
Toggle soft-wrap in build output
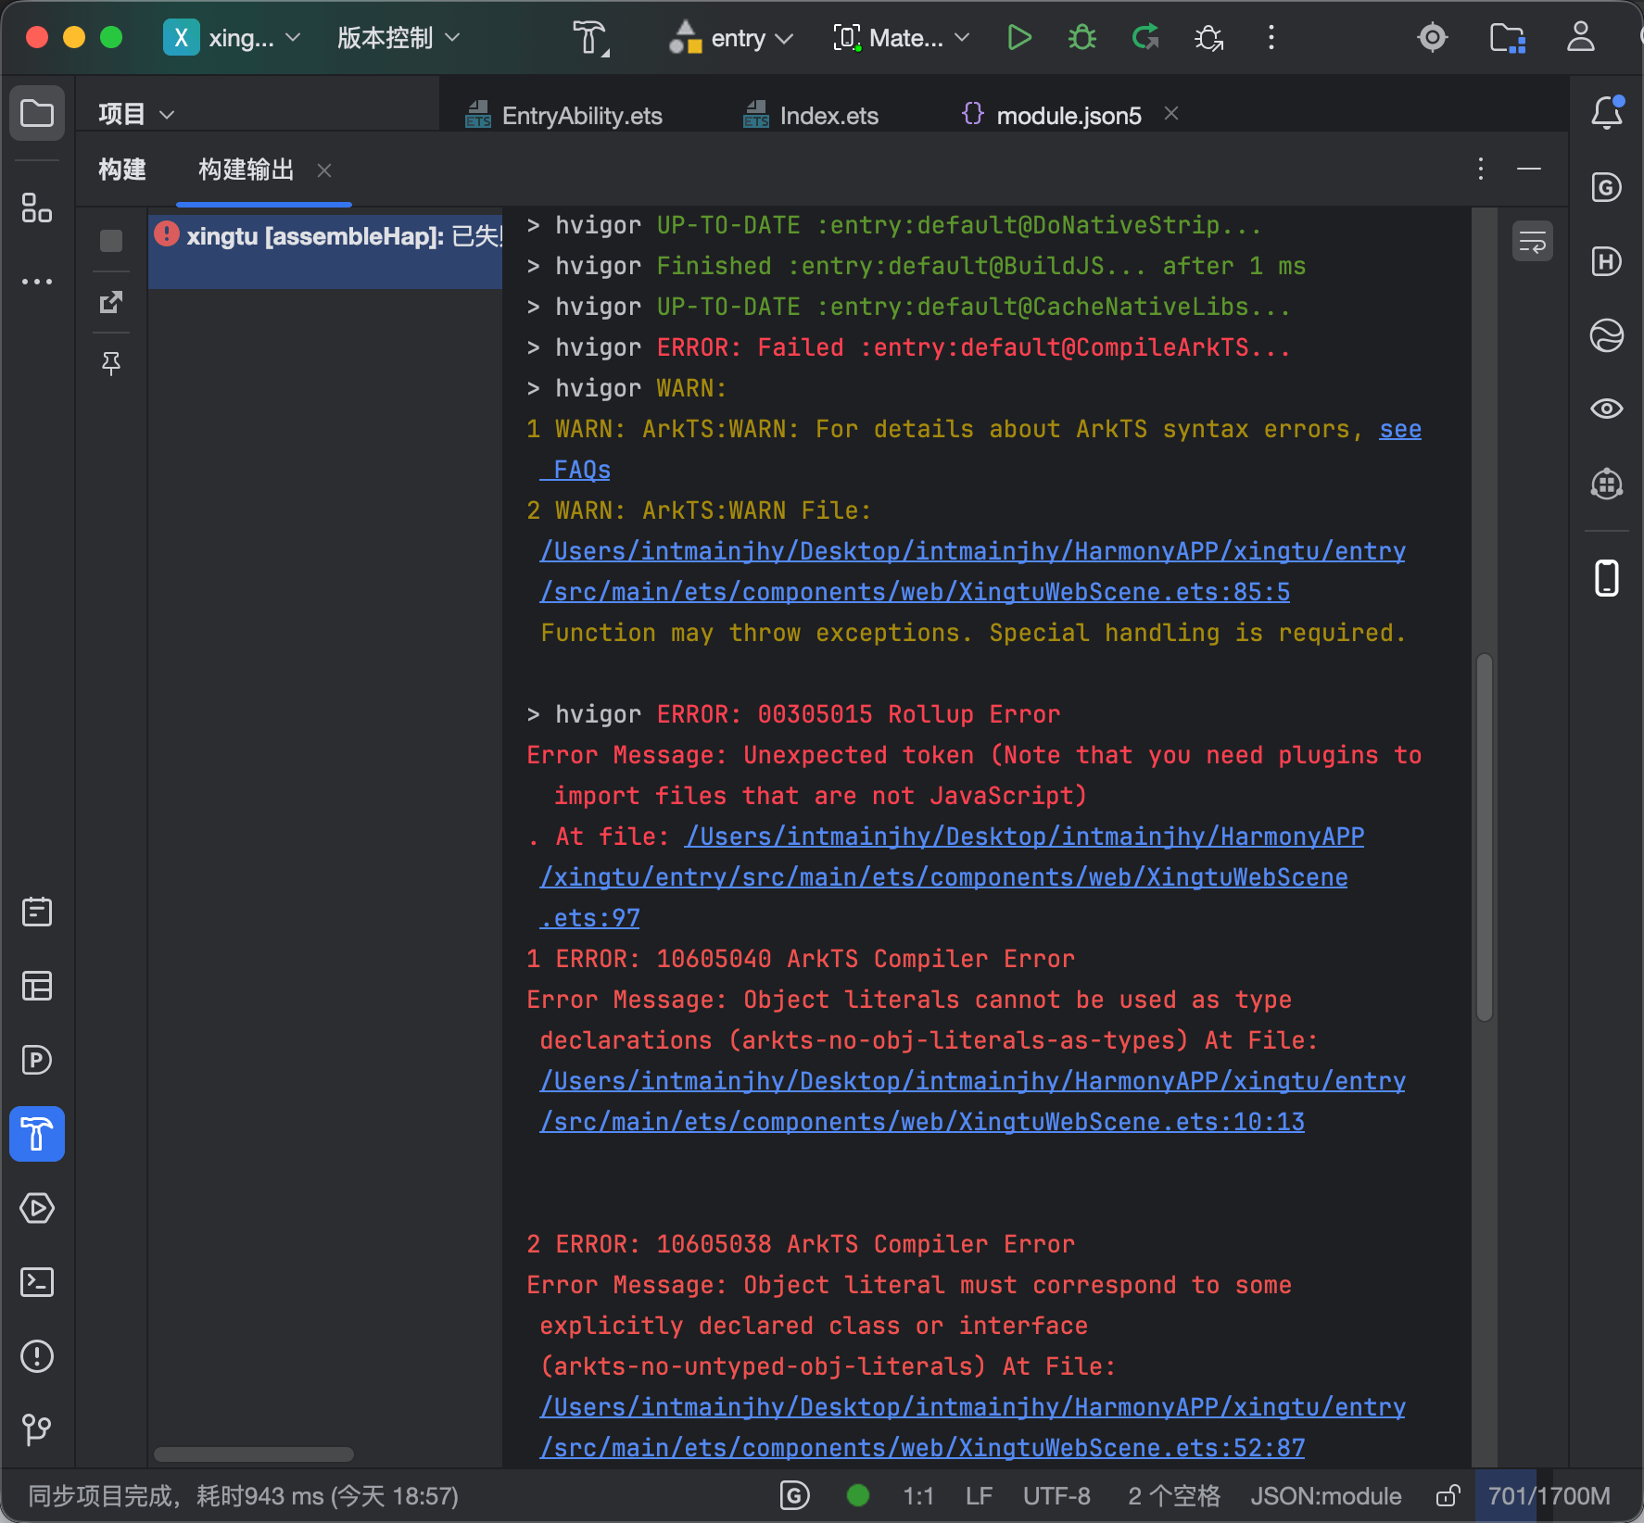coord(1533,243)
